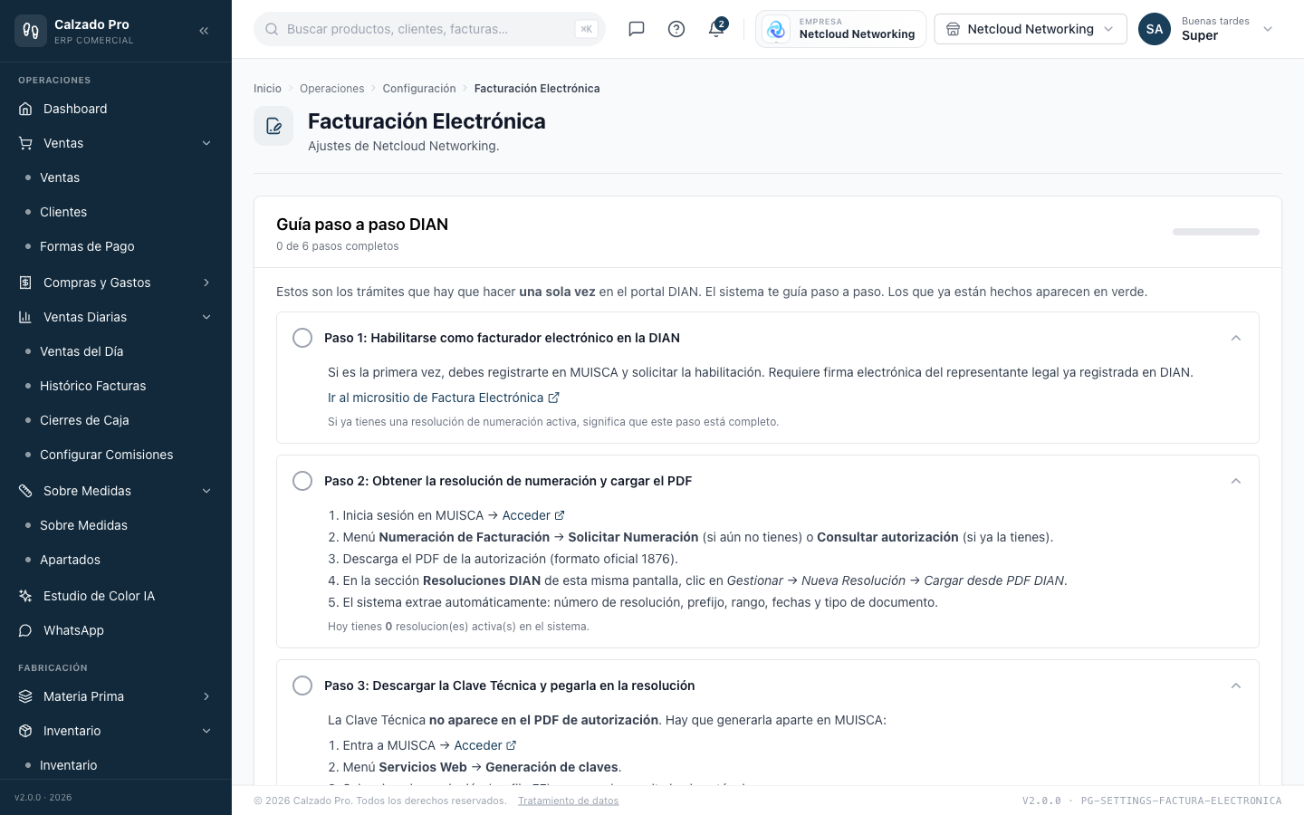Click the Materia Prima layers icon
The width and height of the screenshot is (1304, 815).
point(25,696)
